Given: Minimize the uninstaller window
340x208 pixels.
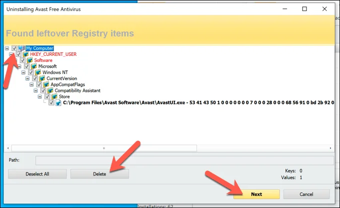Looking at the screenshot, I should tap(284, 9).
